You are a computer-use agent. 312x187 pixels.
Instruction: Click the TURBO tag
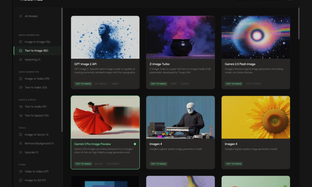pyautogui.click(x=173, y=84)
